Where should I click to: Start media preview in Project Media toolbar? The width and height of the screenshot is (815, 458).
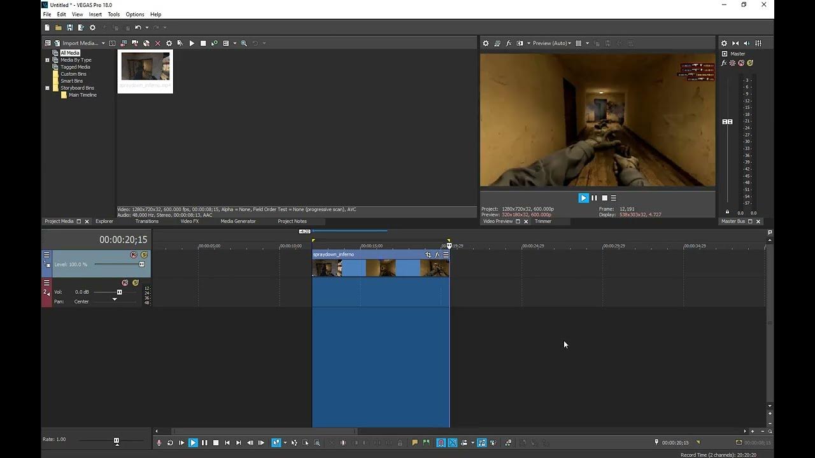192,43
